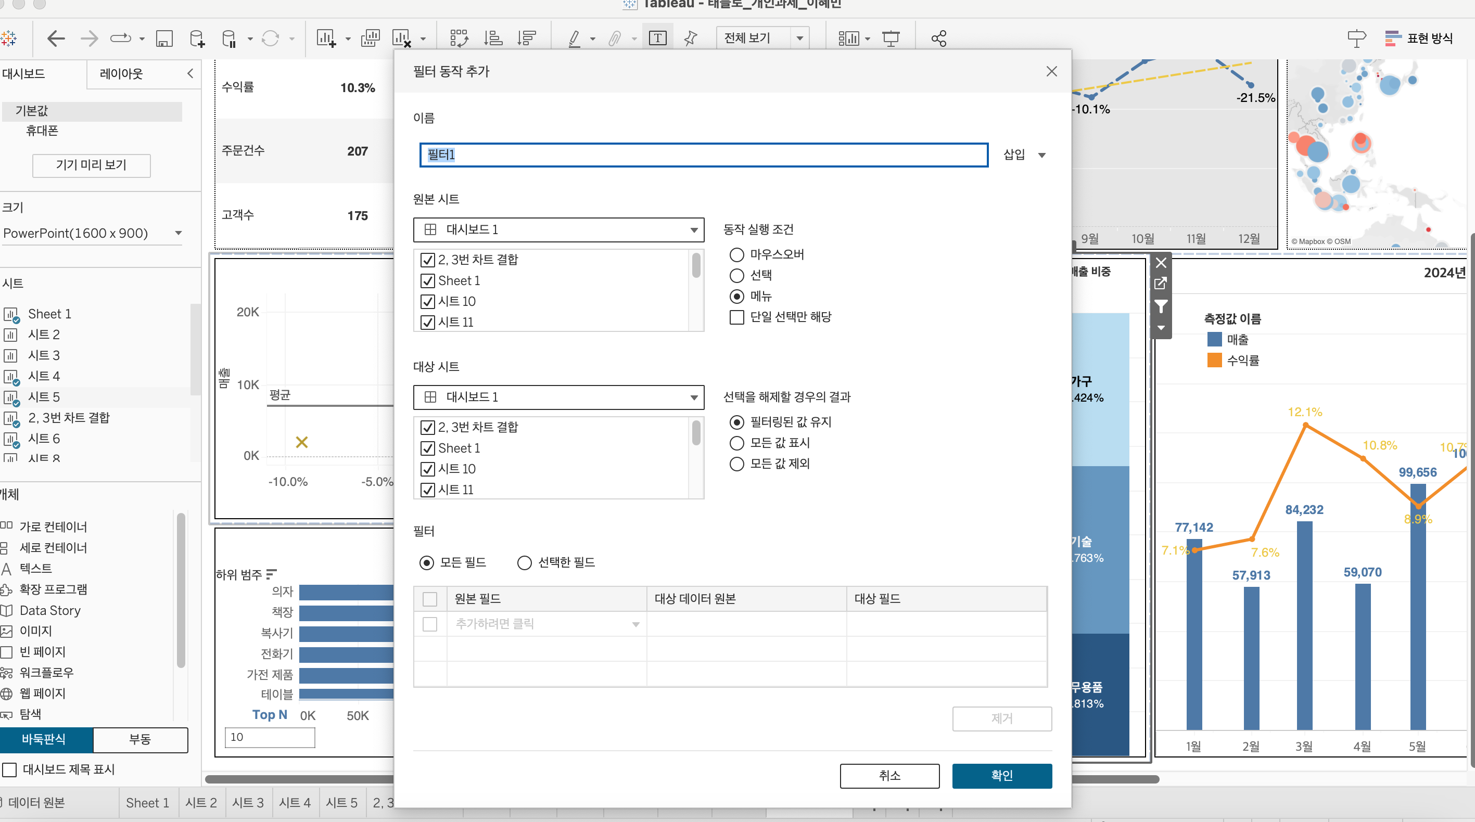Click the new data source icon
This screenshot has width=1475, height=822.
pos(196,38)
